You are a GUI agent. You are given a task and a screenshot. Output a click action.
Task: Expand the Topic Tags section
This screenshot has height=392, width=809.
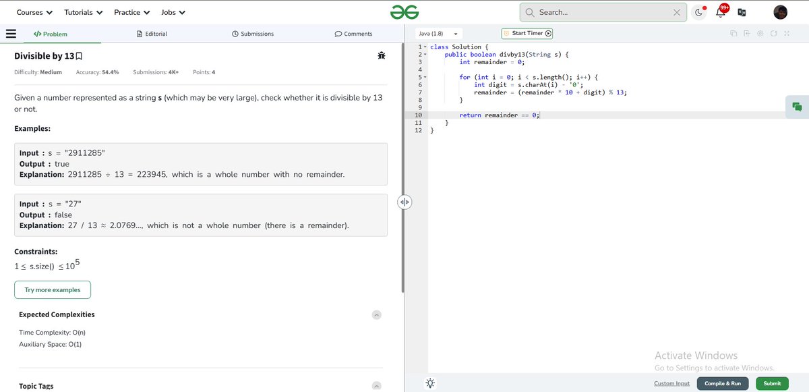pos(377,385)
